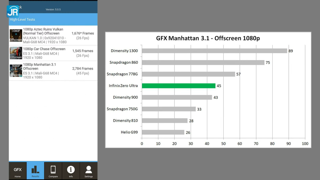Click the Helio G99 bar
This screenshot has width=320, height=180.
click(163, 132)
